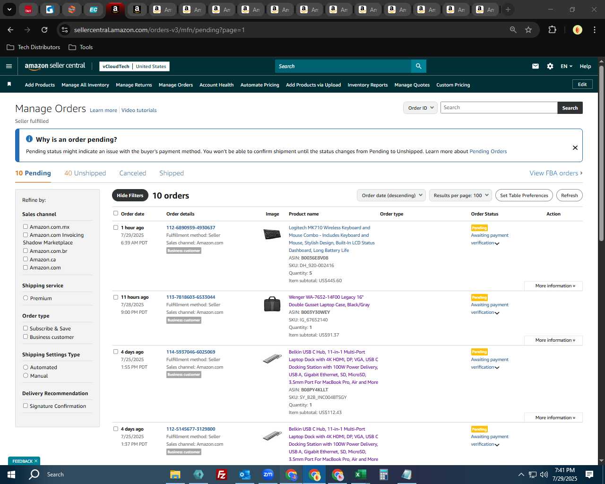Open Zoom from the taskbar
This screenshot has height=484, width=605.
click(x=268, y=475)
